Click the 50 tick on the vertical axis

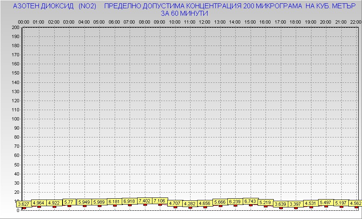pos(17,164)
